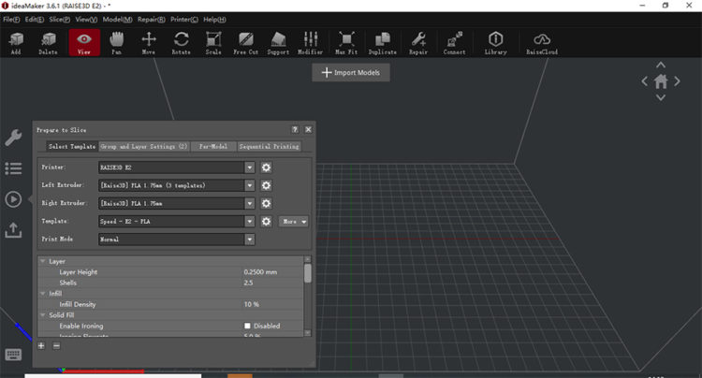Open Template settings gear icon

coord(266,221)
